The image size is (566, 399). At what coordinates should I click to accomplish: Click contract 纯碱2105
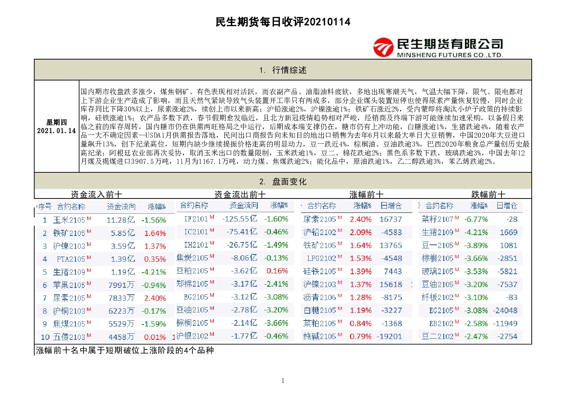[320, 336]
